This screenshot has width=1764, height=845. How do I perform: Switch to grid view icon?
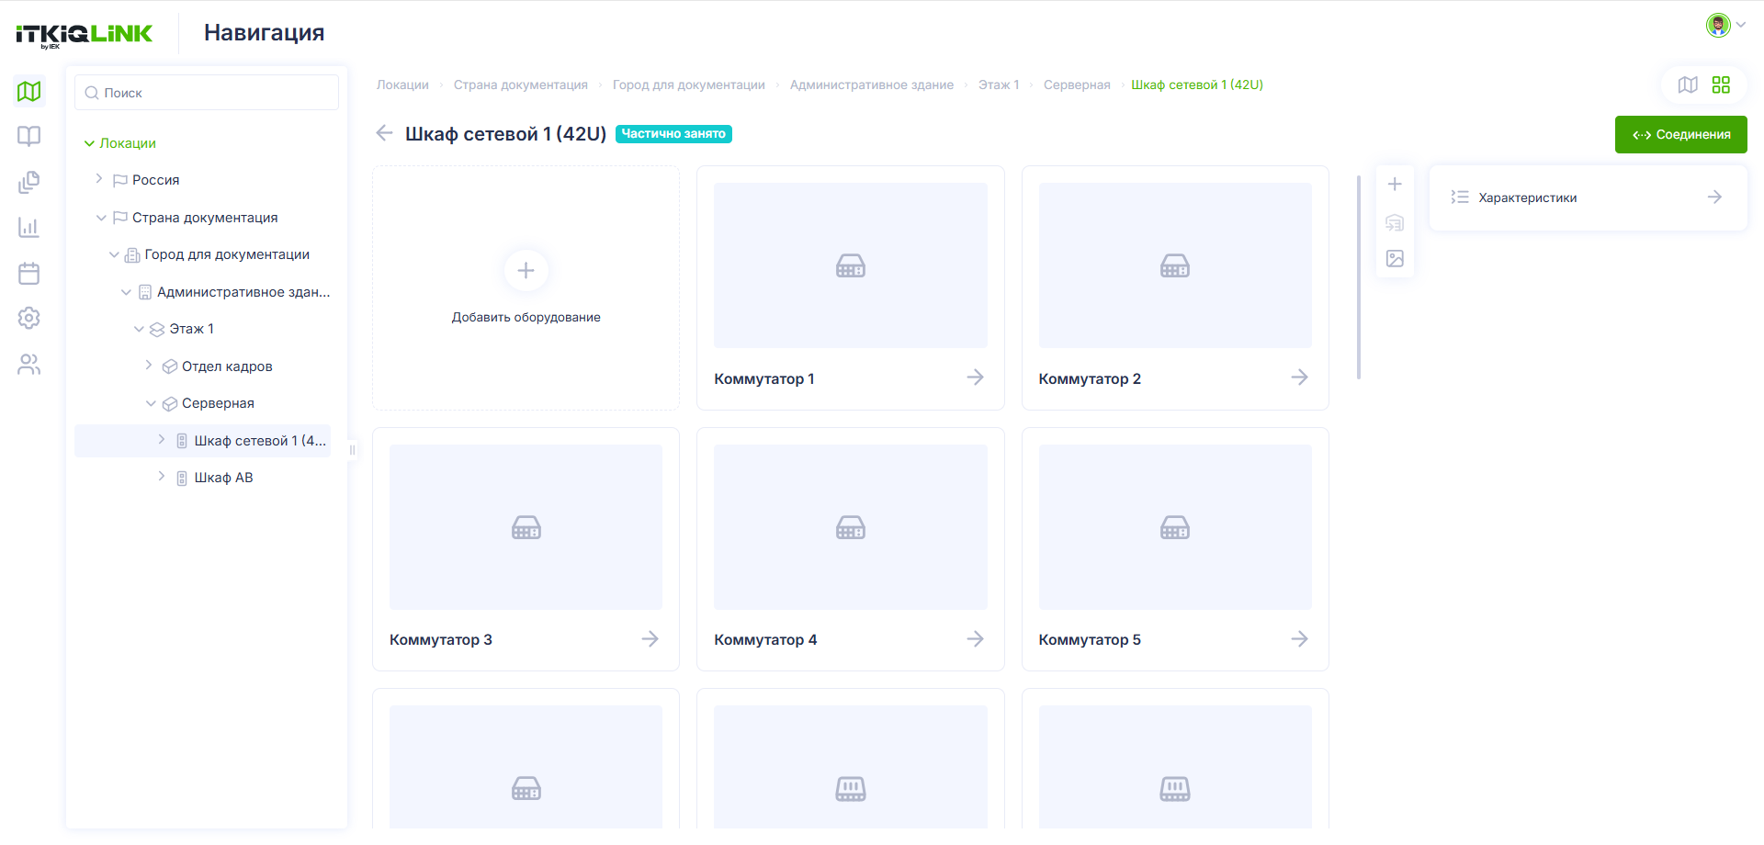point(1721,84)
